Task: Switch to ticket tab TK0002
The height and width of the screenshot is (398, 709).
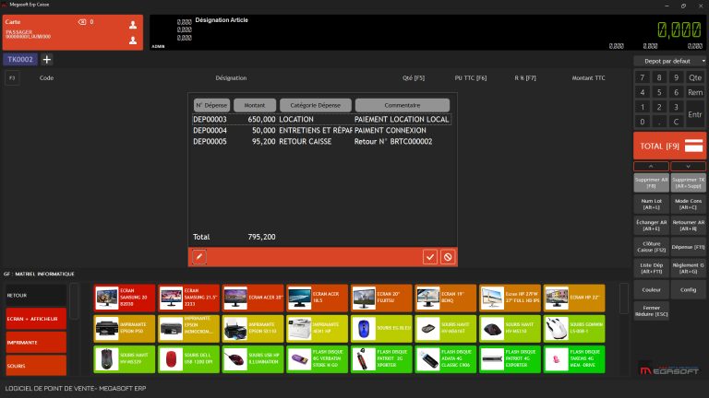Action: [x=20, y=59]
